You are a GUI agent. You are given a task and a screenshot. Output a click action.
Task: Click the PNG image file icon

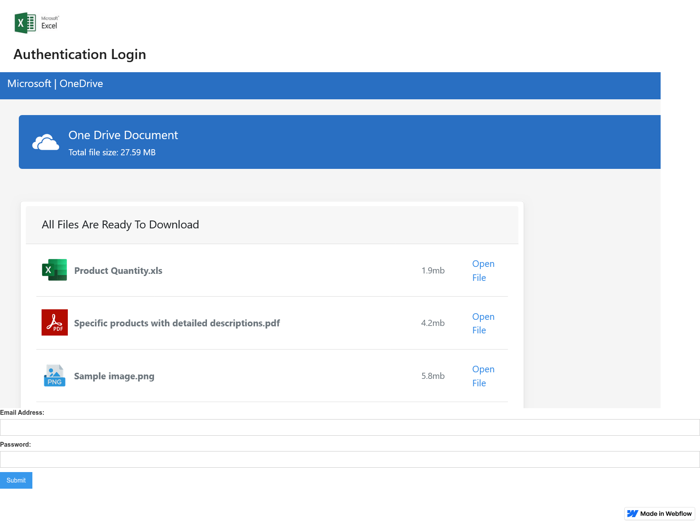coord(55,375)
